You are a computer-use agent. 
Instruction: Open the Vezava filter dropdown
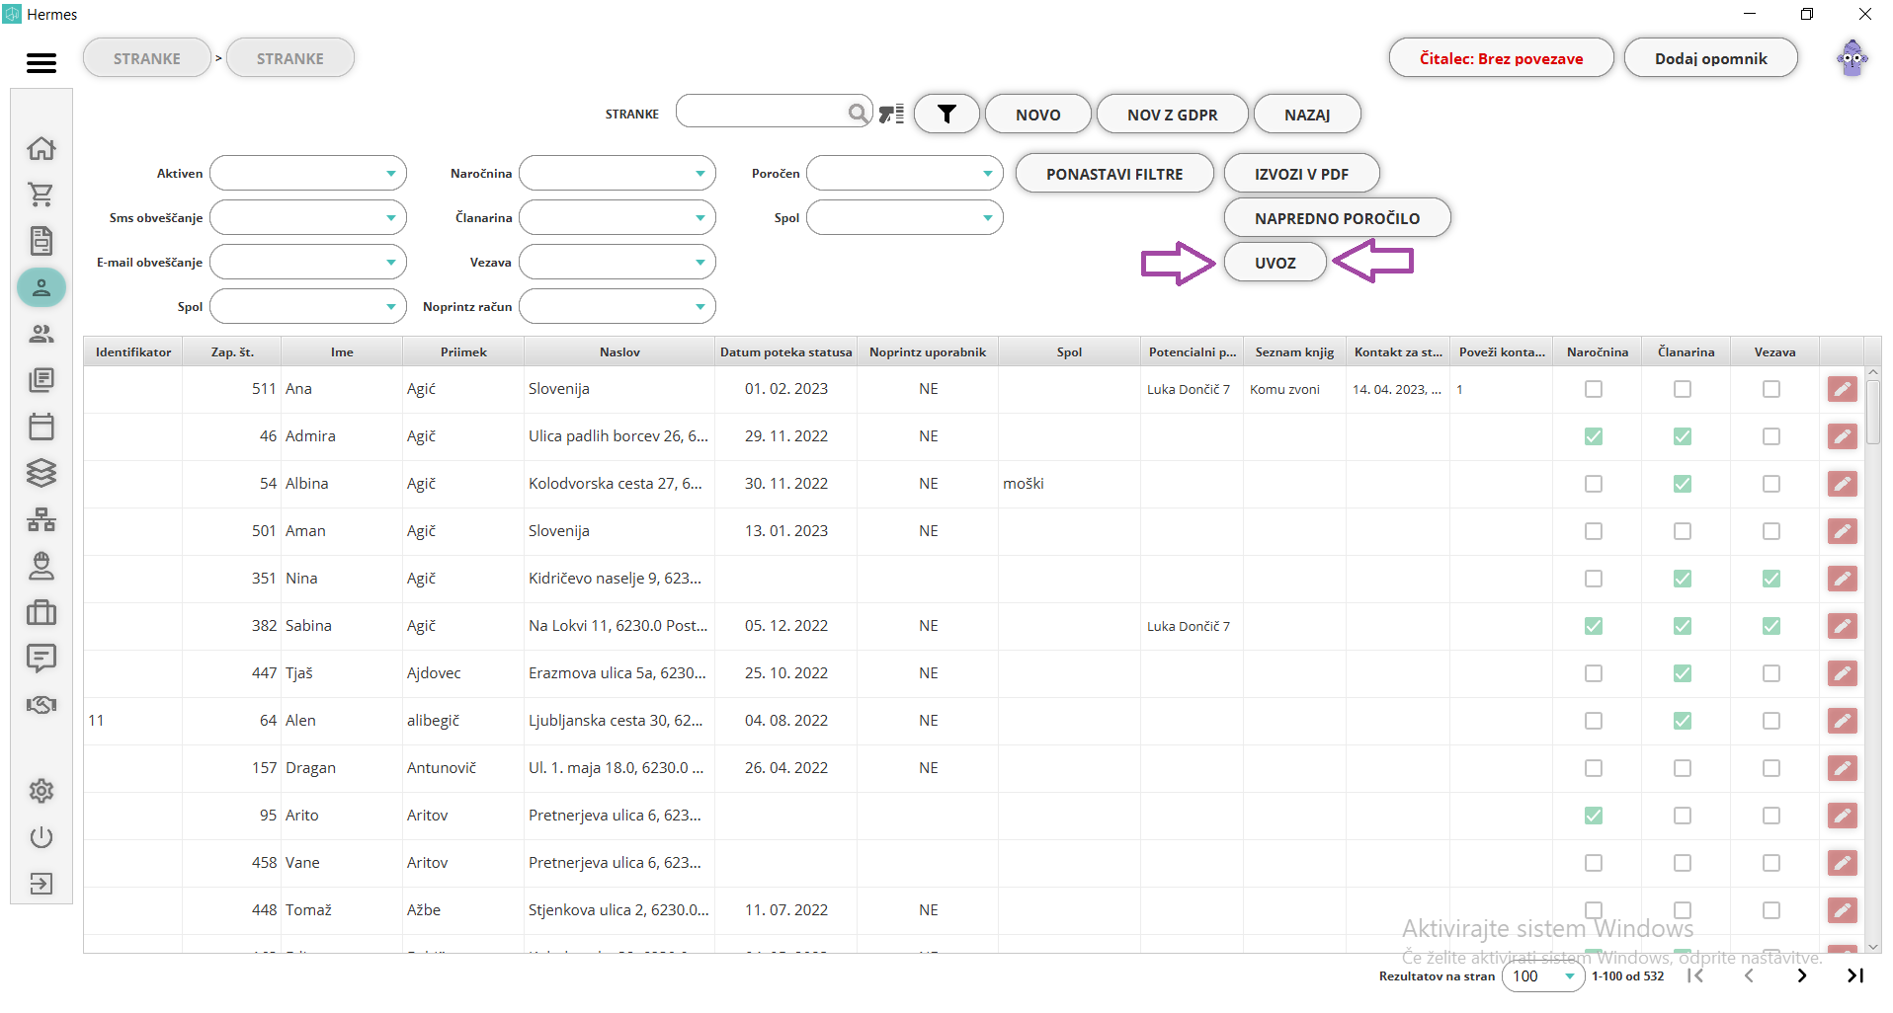tap(617, 262)
